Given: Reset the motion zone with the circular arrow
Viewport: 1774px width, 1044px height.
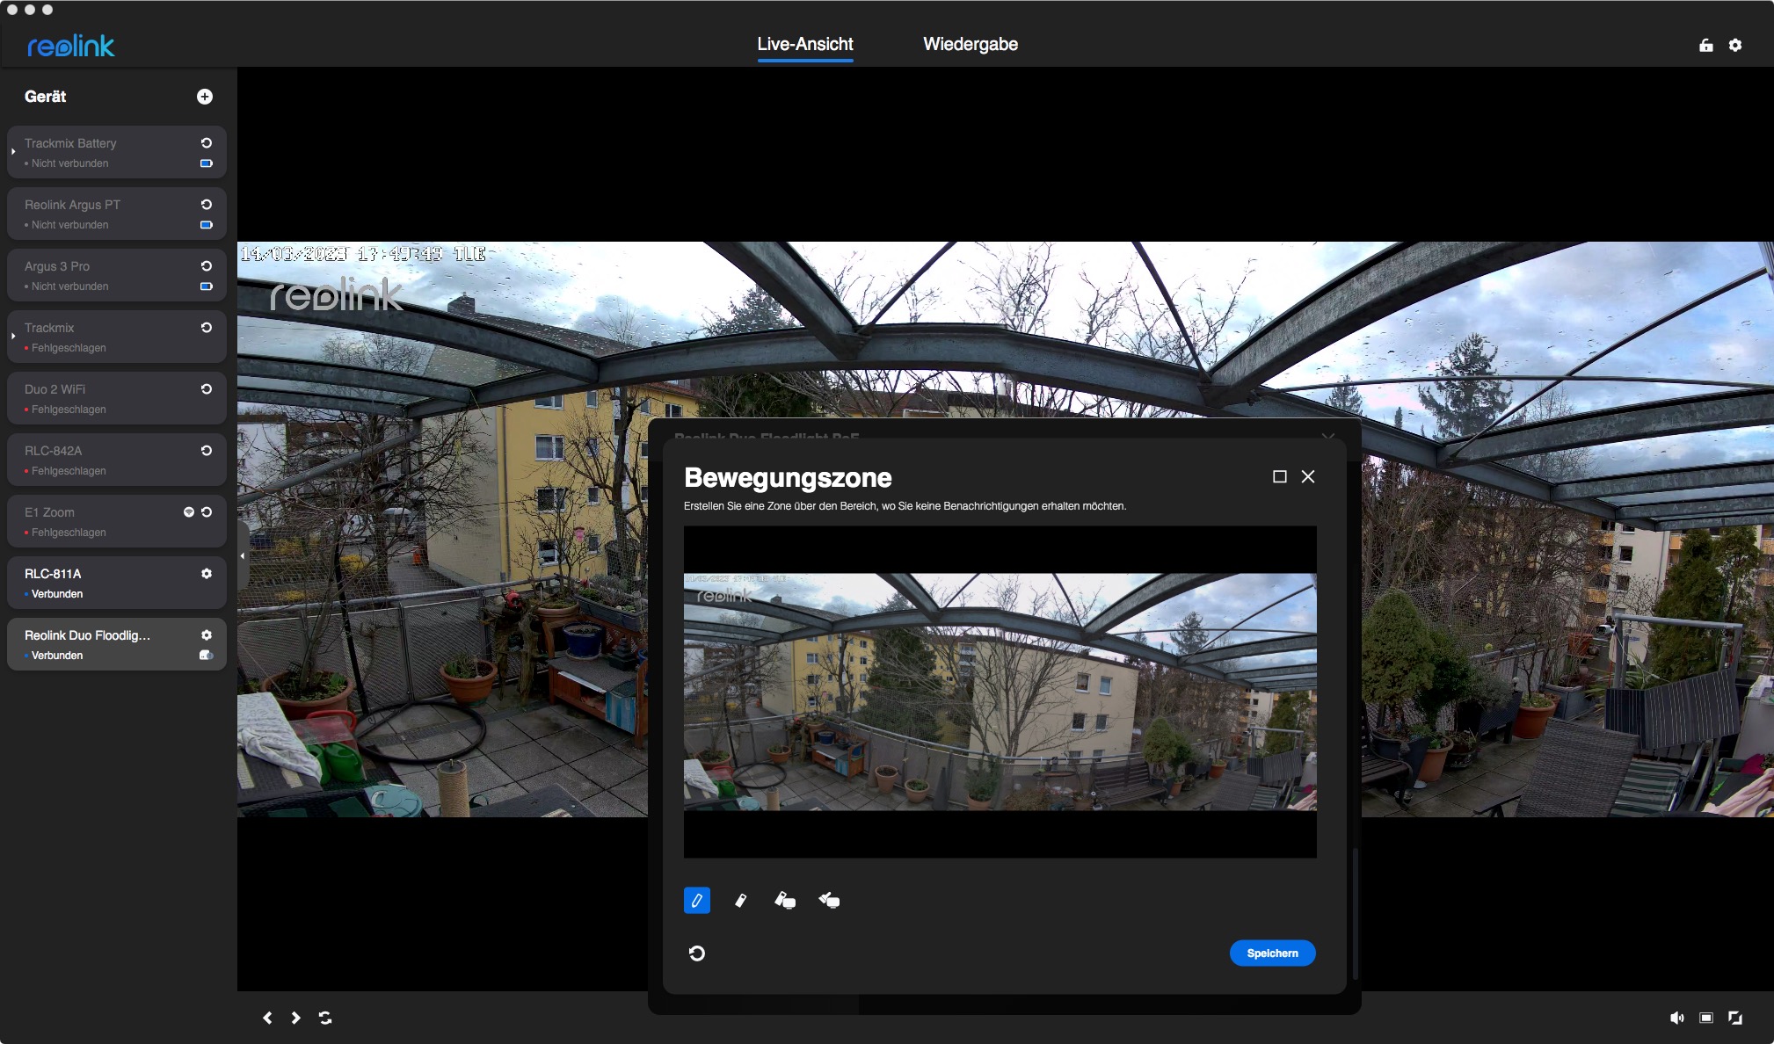Looking at the screenshot, I should tap(696, 953).
